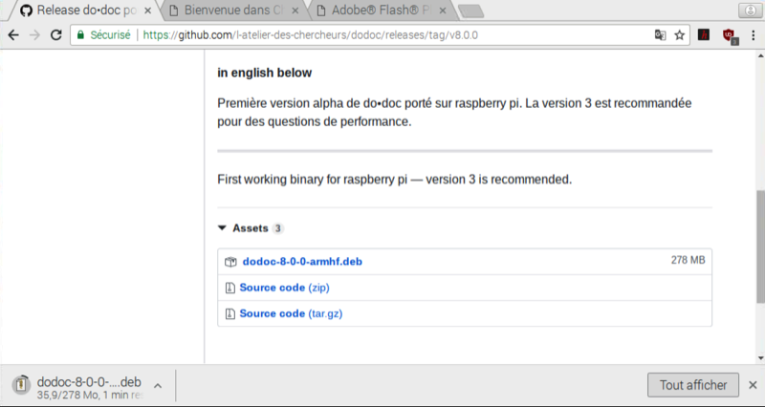Click the green secure padlock icon
Viewport: 765px width, 407px height.
coord(82,34)
